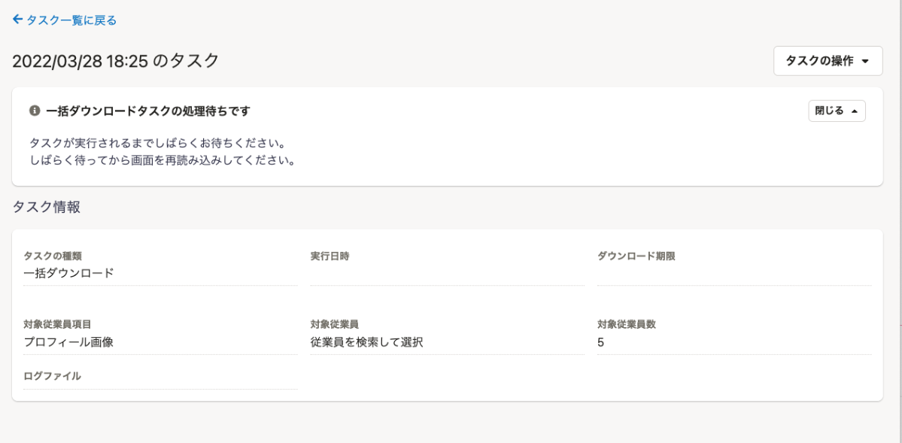The height and width of the screenshot is (443, 902).
Task: Click the ダウンロード期限 field label
Action: (x=636, y=256)
